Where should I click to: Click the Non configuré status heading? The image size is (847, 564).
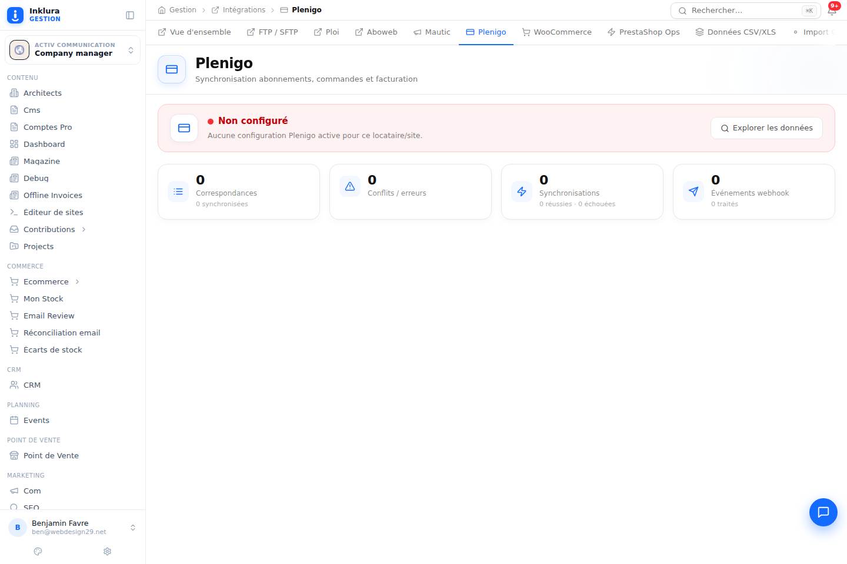click(x=253, y=121)
